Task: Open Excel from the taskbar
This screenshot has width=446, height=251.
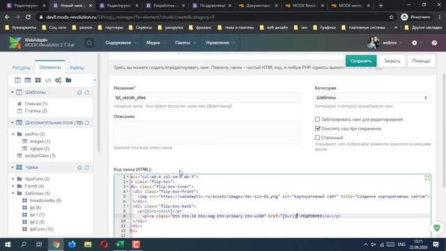Action: point(120,245)
